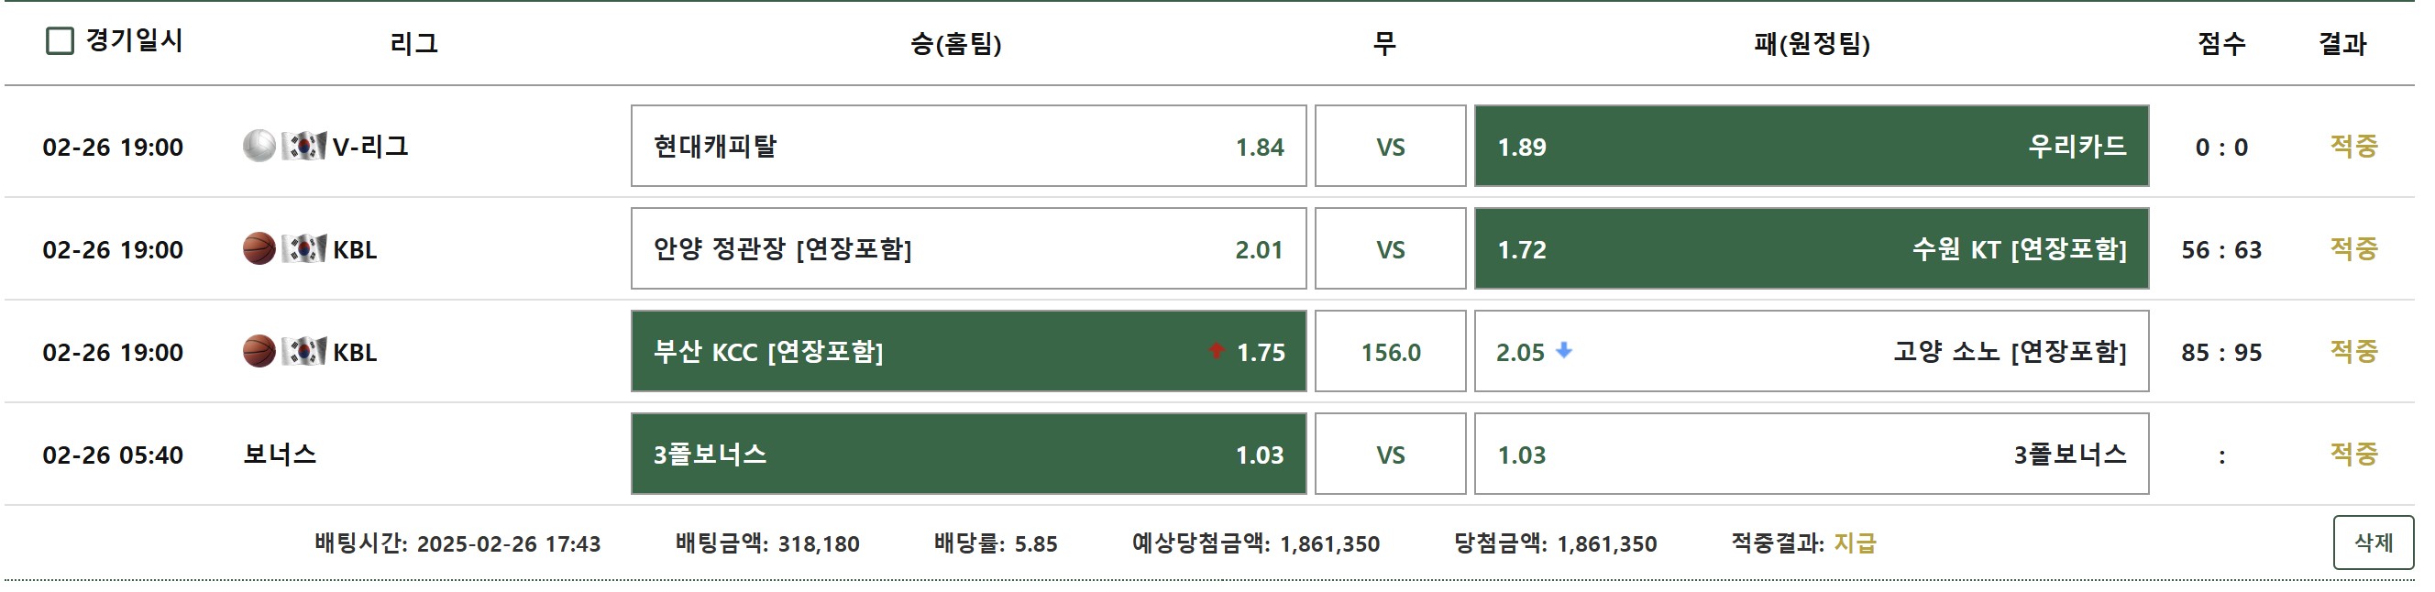Click the 리그 column header
The width and height of the screenshot is (2435, 592).
point(414,43)
